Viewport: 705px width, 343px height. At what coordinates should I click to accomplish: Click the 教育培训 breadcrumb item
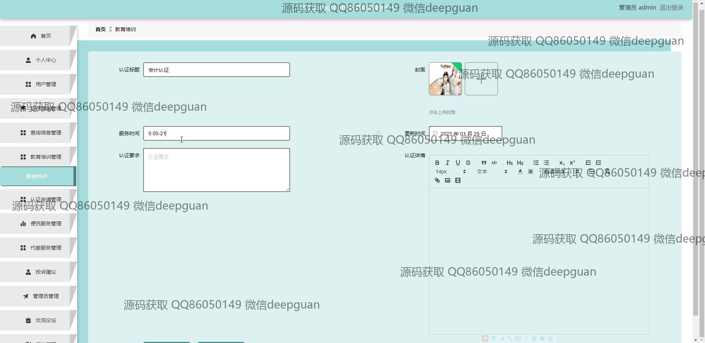(x=125, y=29)
